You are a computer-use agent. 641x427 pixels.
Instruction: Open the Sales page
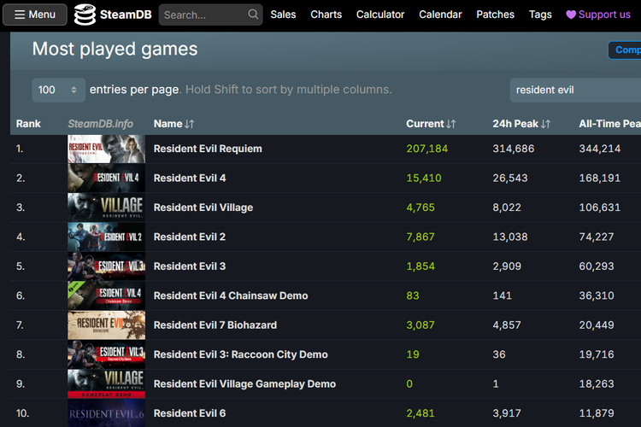(x=283, y=15)
